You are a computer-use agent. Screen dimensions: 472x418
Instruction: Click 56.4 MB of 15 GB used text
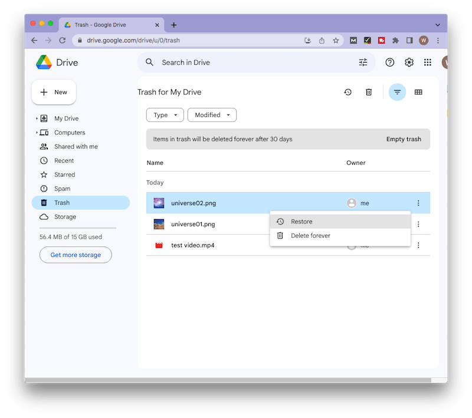[71, 237]
